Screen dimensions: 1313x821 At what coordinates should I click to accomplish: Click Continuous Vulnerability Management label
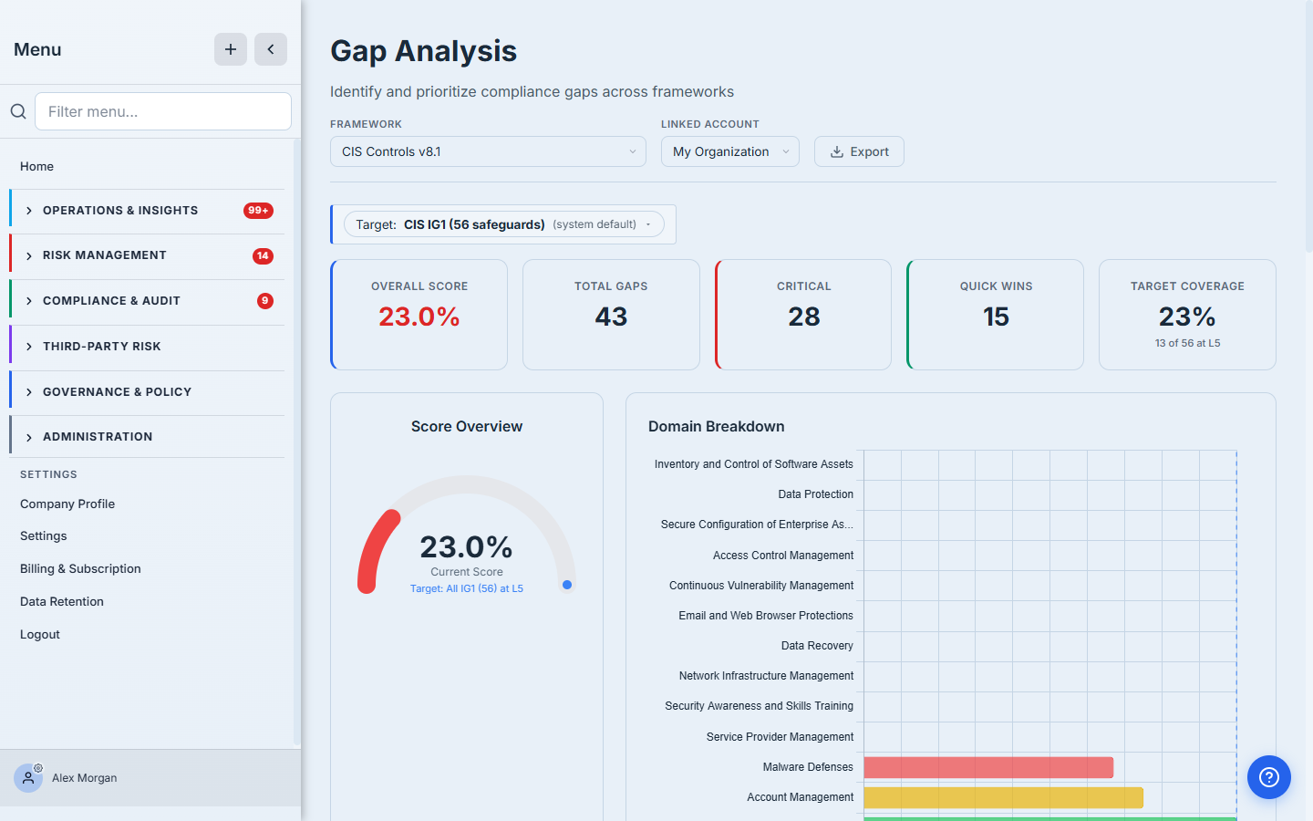click(761, 586)
